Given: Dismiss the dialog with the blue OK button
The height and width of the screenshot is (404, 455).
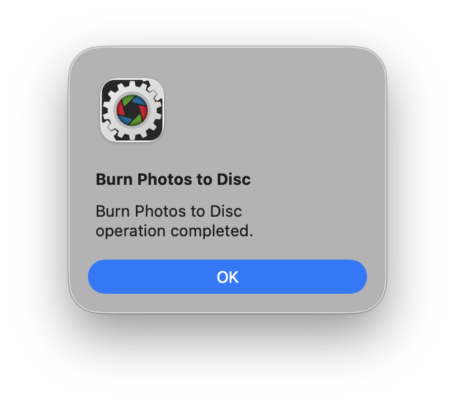Looking at the screenshot, I should click(x=227, y=277).
